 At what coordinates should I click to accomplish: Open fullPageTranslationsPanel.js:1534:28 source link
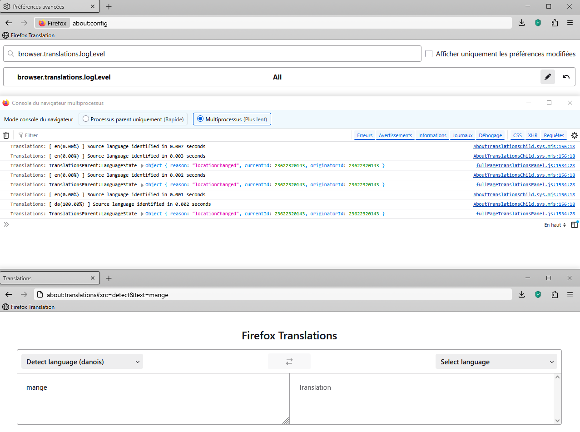click(x=525, y=166)
